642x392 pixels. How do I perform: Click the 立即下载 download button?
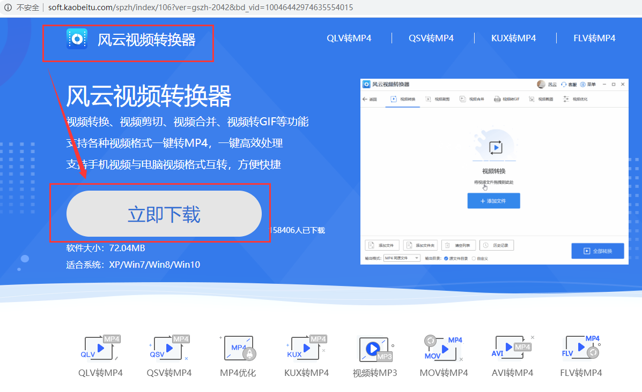(x=164, y=214)
